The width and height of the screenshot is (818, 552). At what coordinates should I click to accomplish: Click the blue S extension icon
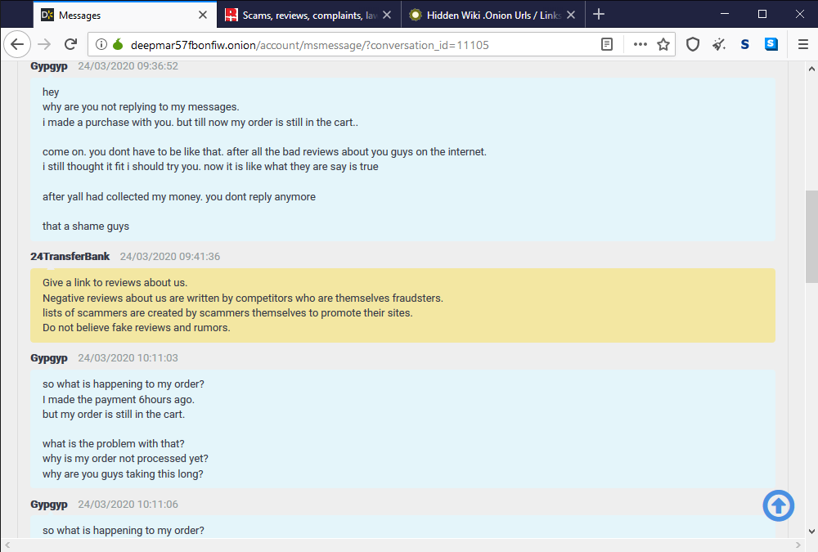tap(745, 44)
